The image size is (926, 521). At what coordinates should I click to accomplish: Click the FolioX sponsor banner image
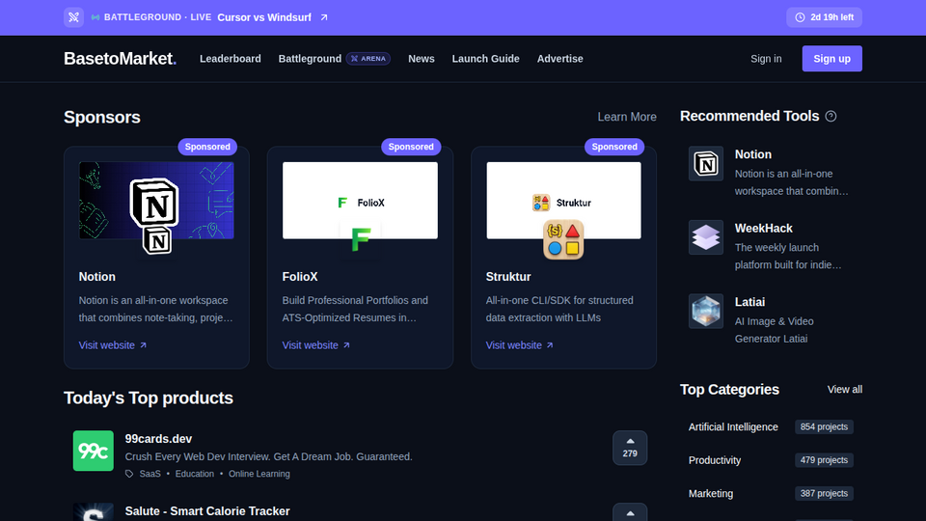(360, 201)
